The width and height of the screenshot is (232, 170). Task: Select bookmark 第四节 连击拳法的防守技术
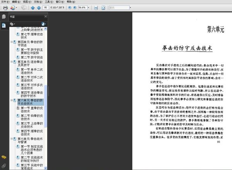[x=32, y=94]
